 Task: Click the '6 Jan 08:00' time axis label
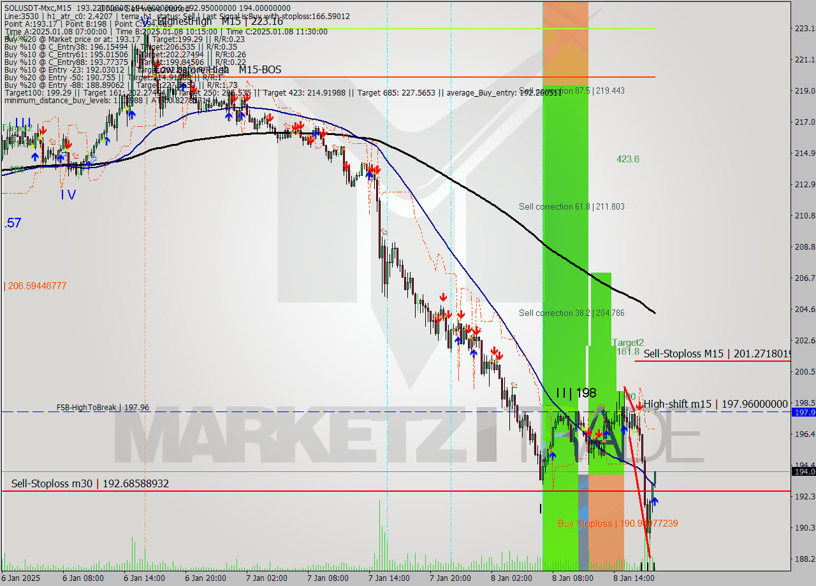(x=83, y=578)
